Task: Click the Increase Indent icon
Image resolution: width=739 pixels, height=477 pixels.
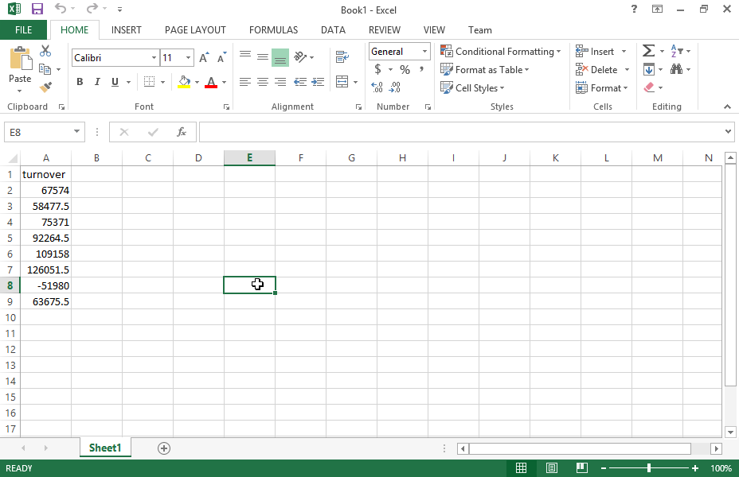Action: 318,82
